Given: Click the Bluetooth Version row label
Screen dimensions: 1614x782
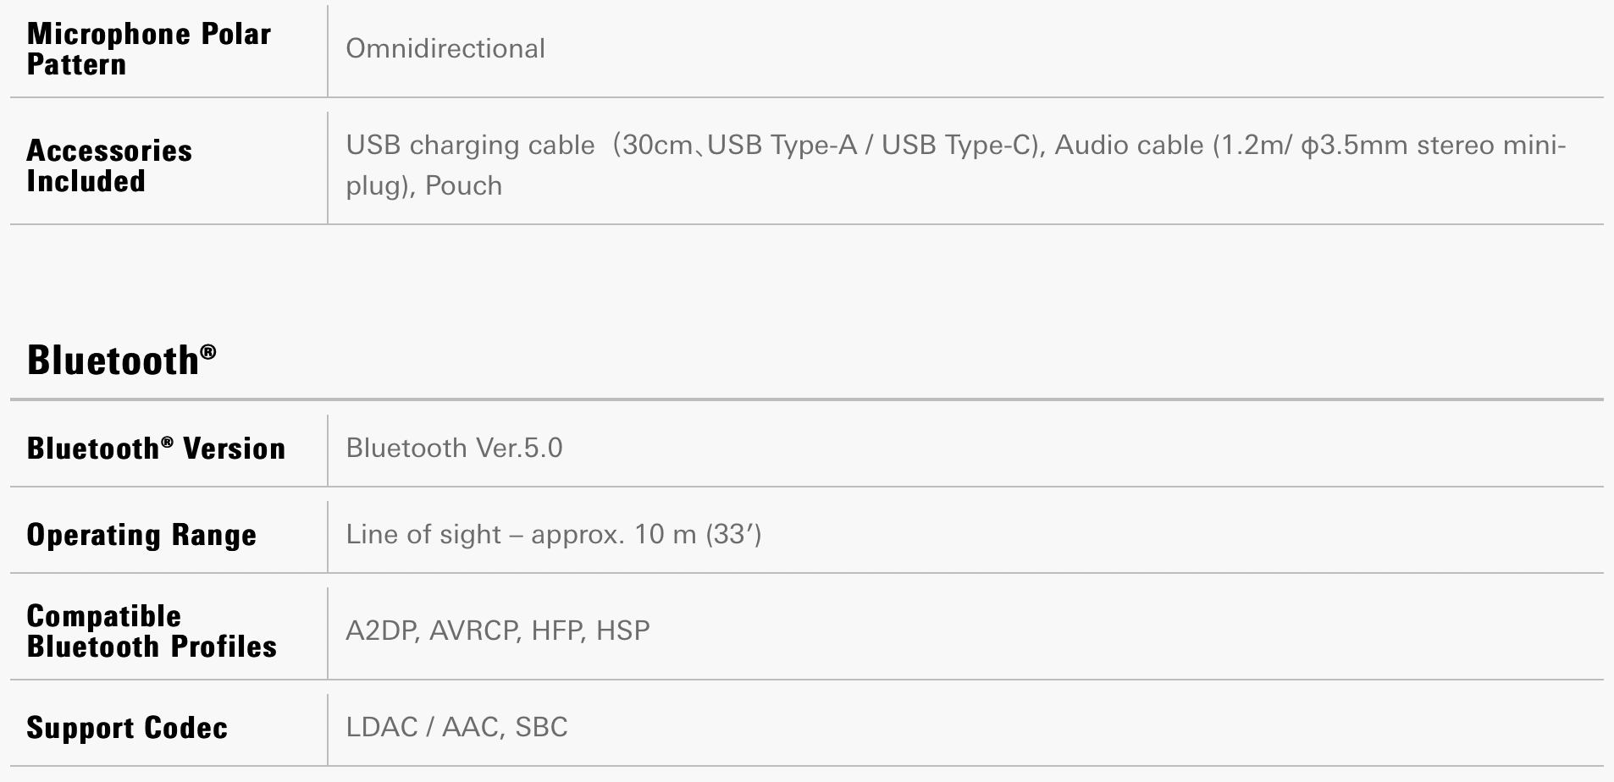Looking at the screenshot, I should pyautogui.click(x=156, y=448).
